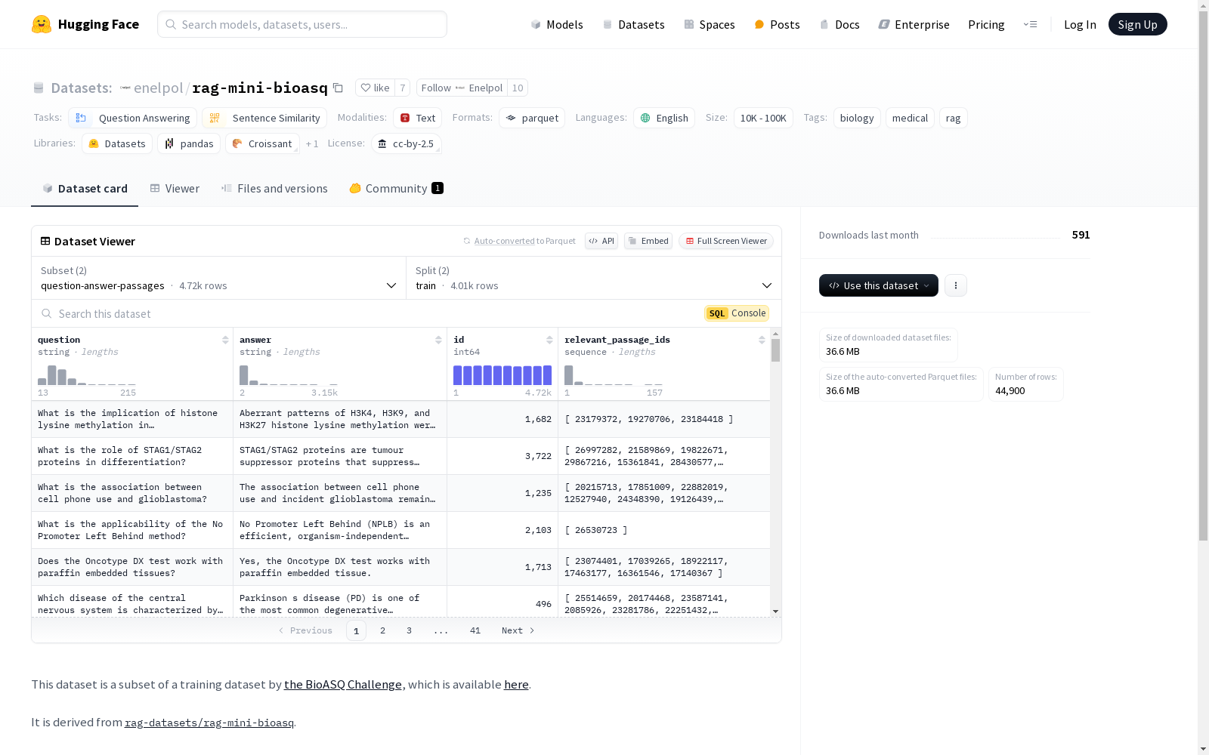Go to Datasets in top navigation

pos(633,24)
